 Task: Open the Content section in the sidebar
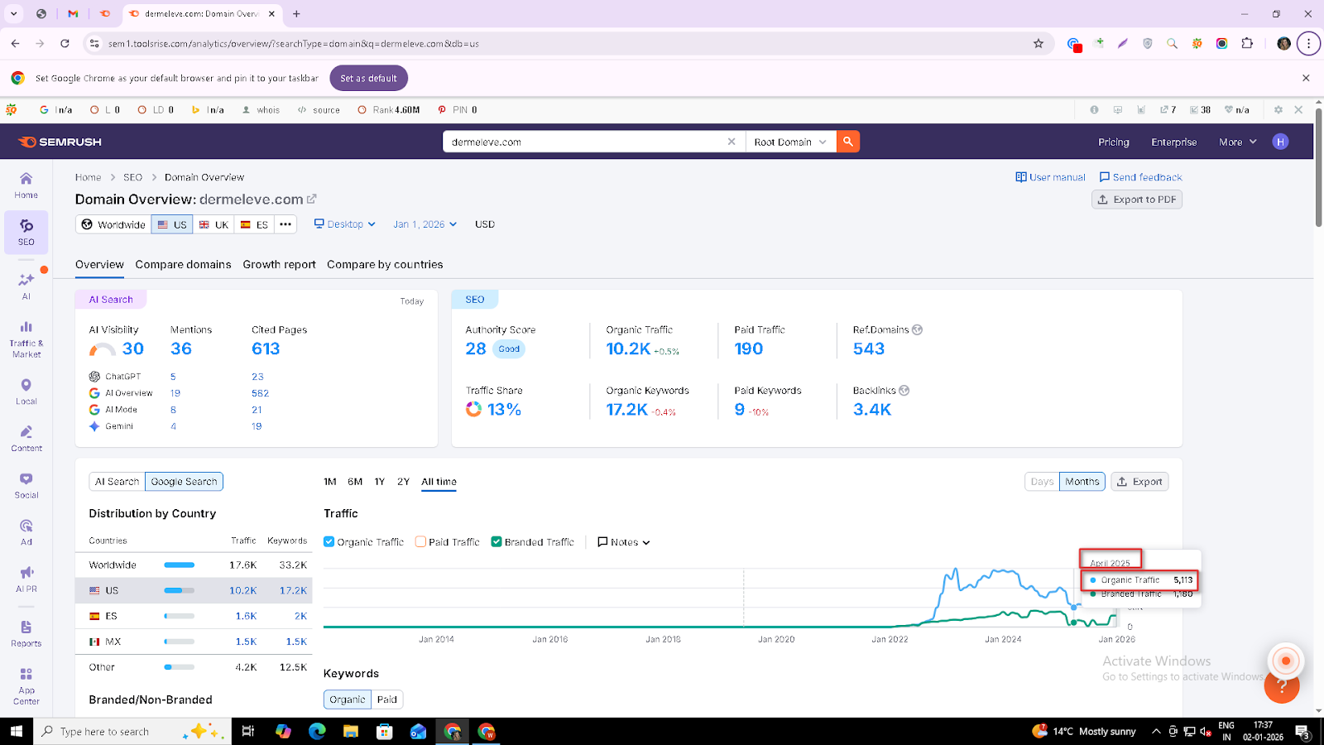click(26, 439)
